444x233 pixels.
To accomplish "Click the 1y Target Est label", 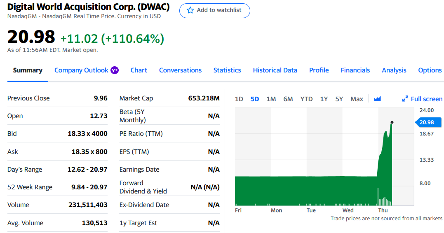I will coord(138,223).
